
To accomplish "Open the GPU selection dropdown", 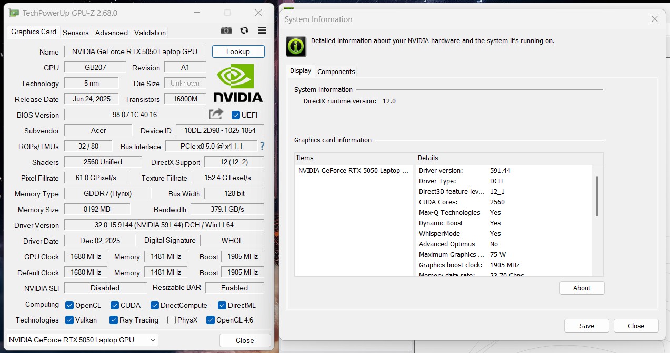I will (153, 339).
